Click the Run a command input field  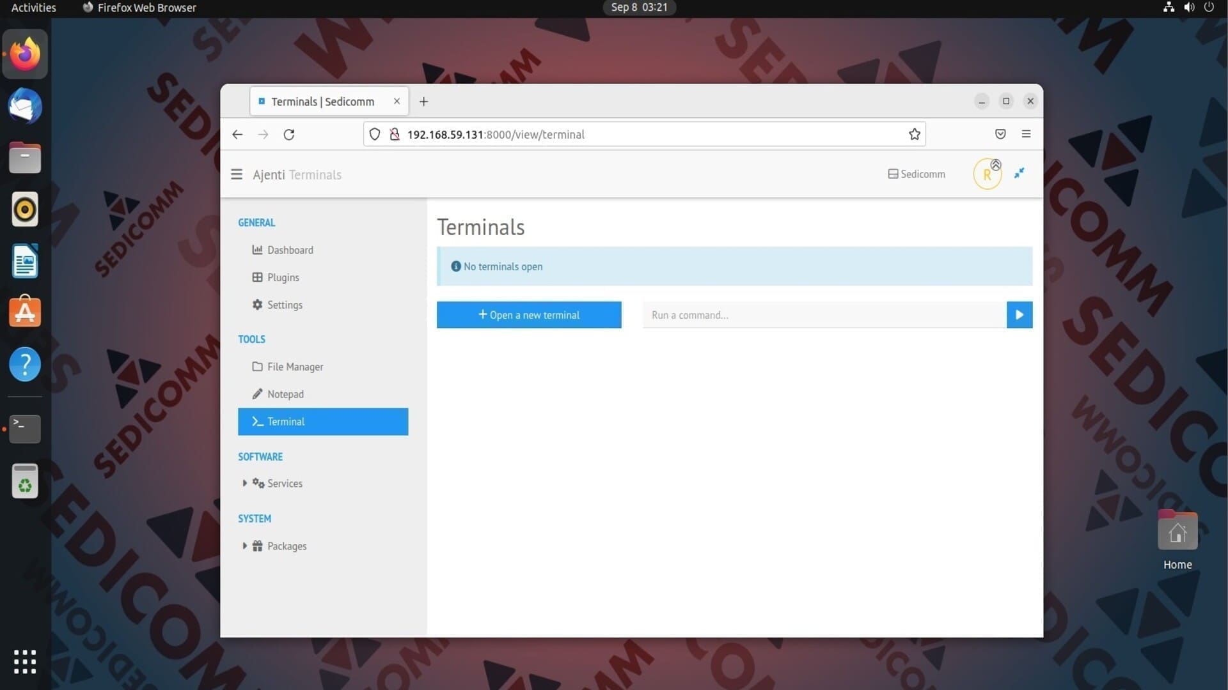pos(824,315)
